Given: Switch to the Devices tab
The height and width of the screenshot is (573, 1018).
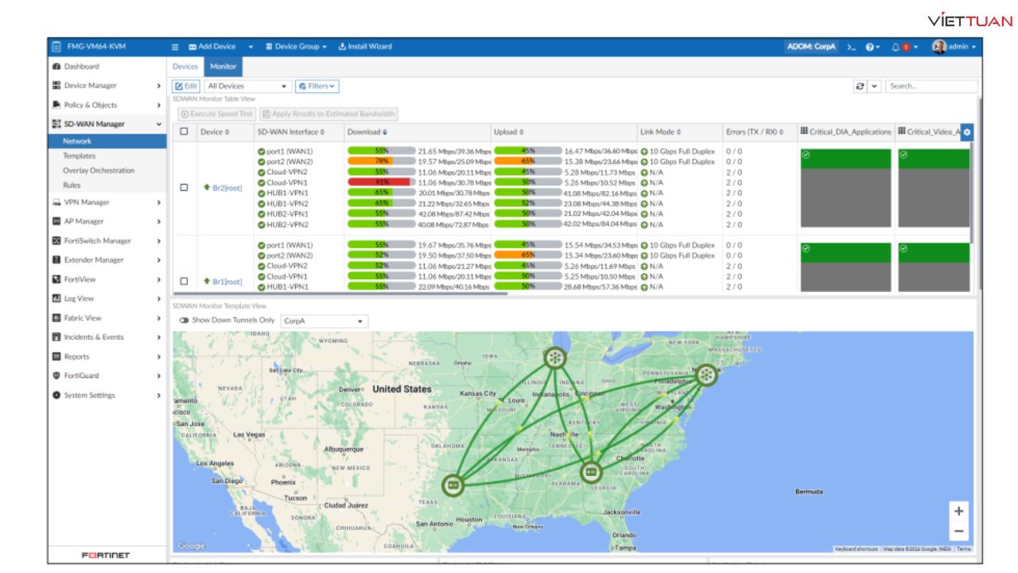Looking at the screenshot, I should pyautogui.click(x=185, y=67).
